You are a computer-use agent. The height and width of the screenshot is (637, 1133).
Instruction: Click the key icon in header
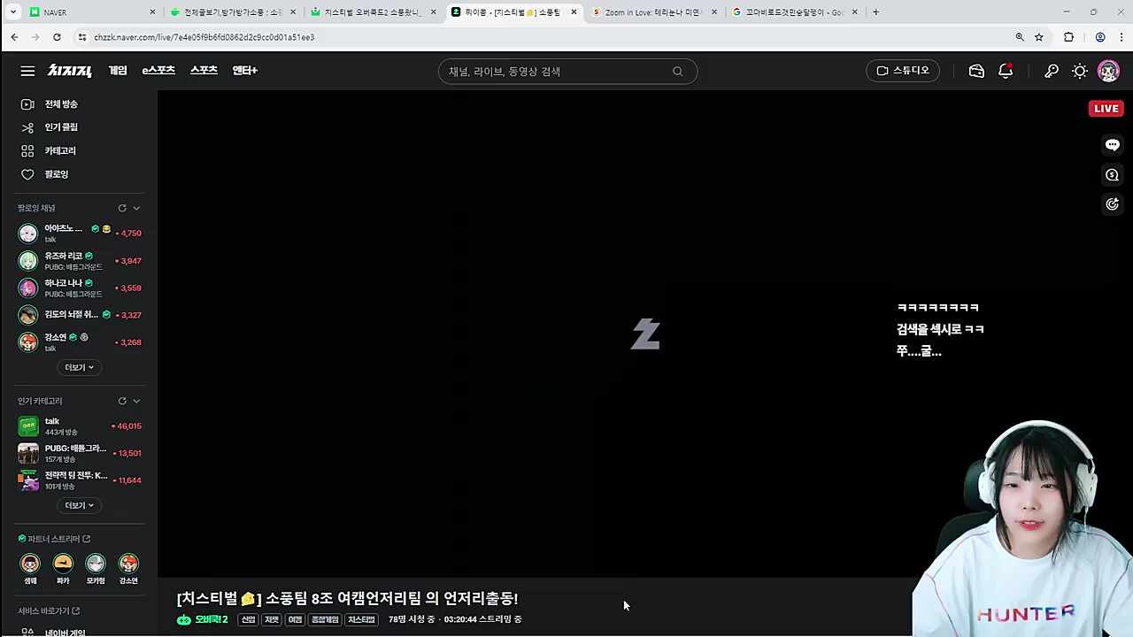point(1052,71)
